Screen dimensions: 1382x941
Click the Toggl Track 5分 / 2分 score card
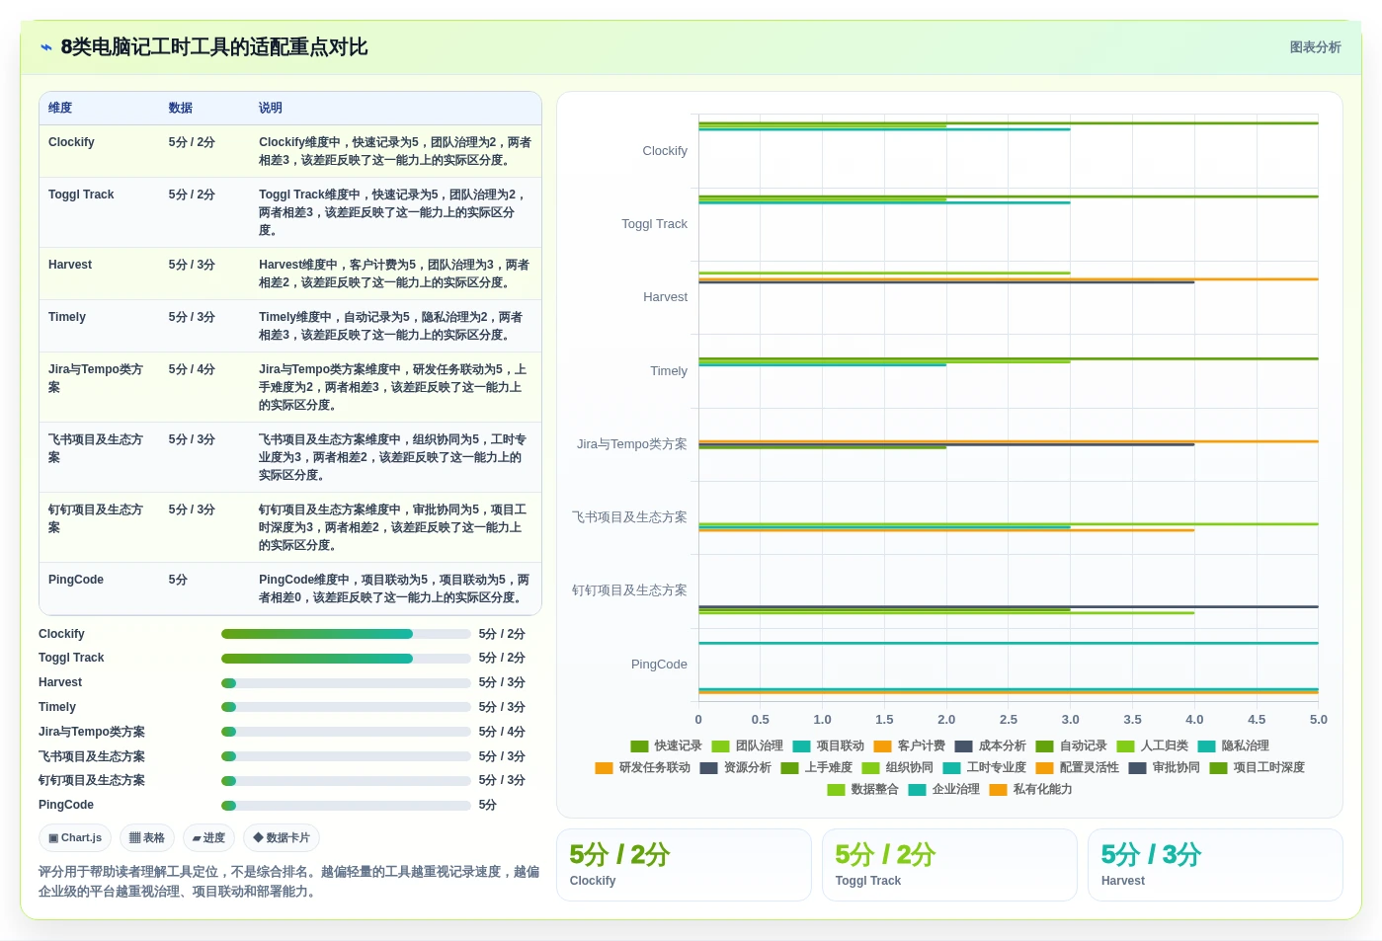(949, 865)
